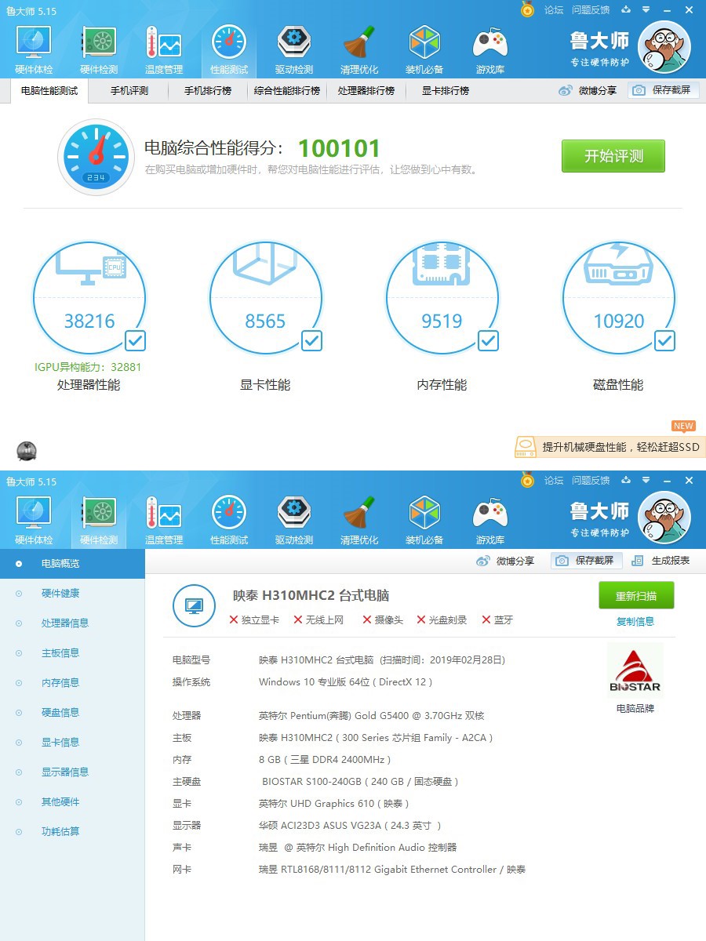
Task: Click 微博分享 in the performance test window
Action: tap(588, 91)
